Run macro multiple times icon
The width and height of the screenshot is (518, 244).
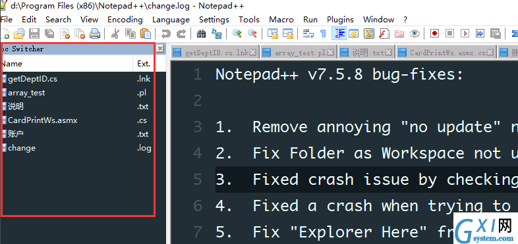click(480, 34)
